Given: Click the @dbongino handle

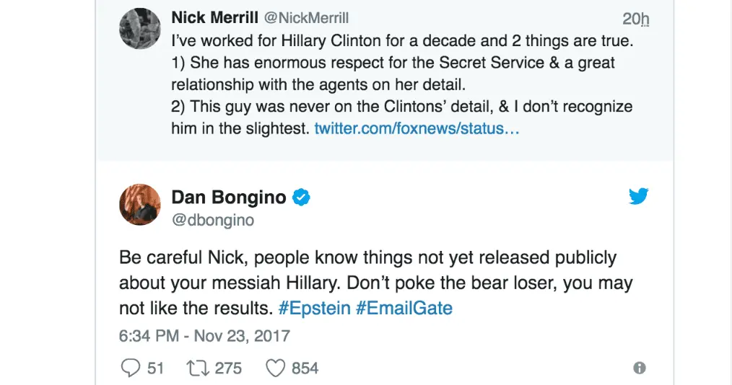Looking at the screenshot, I should [x=213, y=220].
